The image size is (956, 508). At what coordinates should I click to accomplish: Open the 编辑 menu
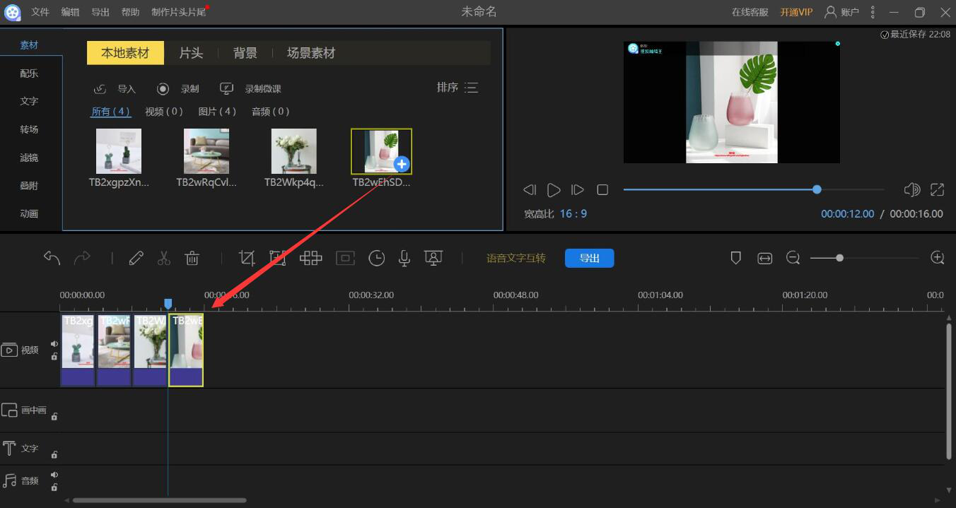click(x=70, y=12)
